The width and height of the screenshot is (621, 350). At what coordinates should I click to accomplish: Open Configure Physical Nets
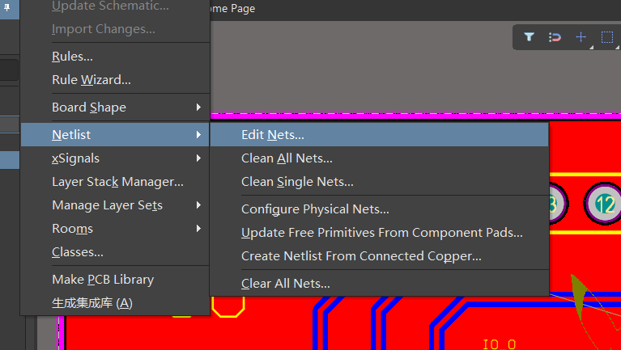tap(315, 209)
